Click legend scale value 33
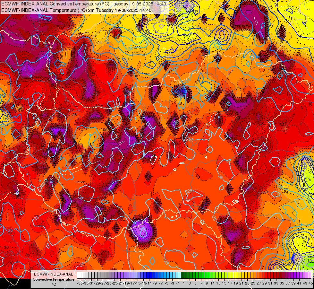Viewport: 314px width, 289px height. [x=276, y=283]
